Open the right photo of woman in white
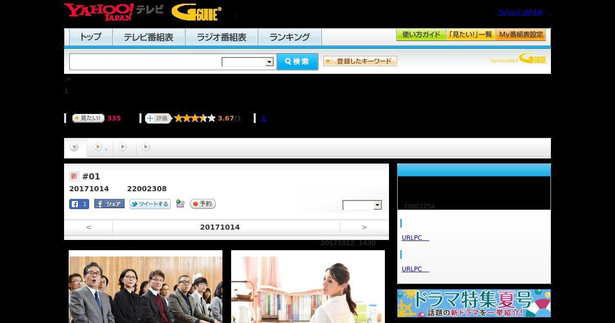The width and height of the screenshot is (615, 323). point(308,287)
